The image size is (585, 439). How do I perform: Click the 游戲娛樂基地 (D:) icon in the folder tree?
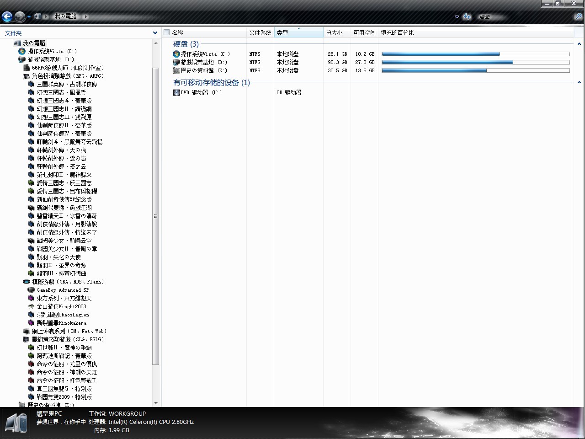[22, 59]
